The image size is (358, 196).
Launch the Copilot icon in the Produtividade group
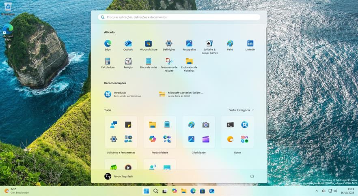[x=153, y=139]
